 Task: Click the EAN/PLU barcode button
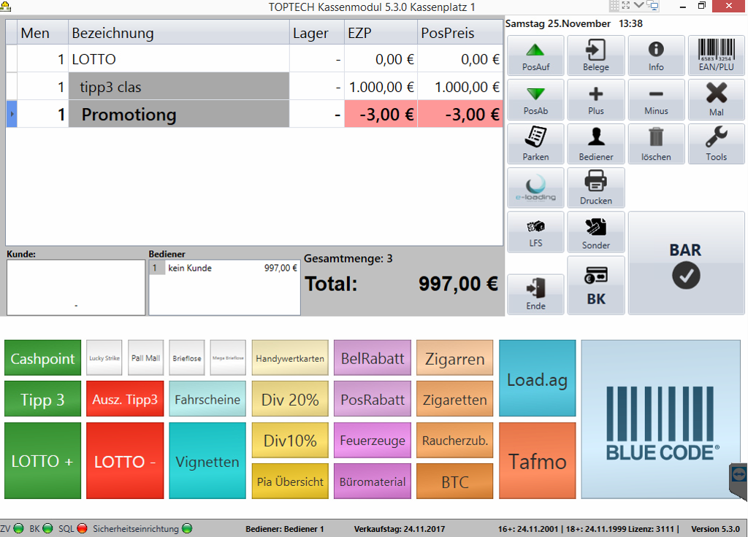[x=716, y=55]
